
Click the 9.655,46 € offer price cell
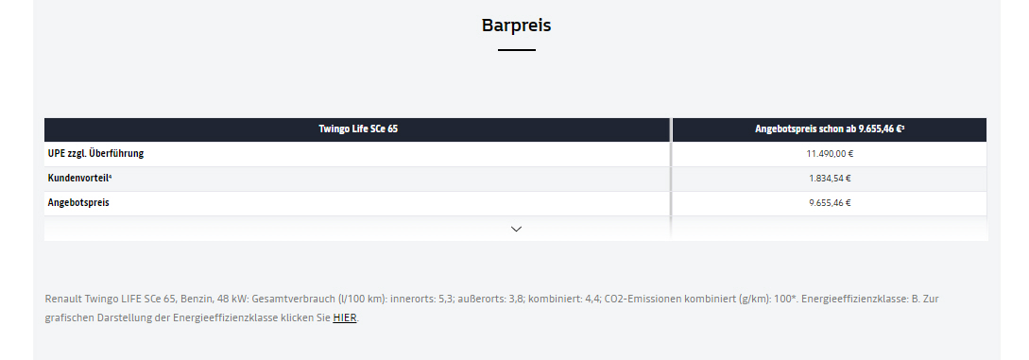830,203
